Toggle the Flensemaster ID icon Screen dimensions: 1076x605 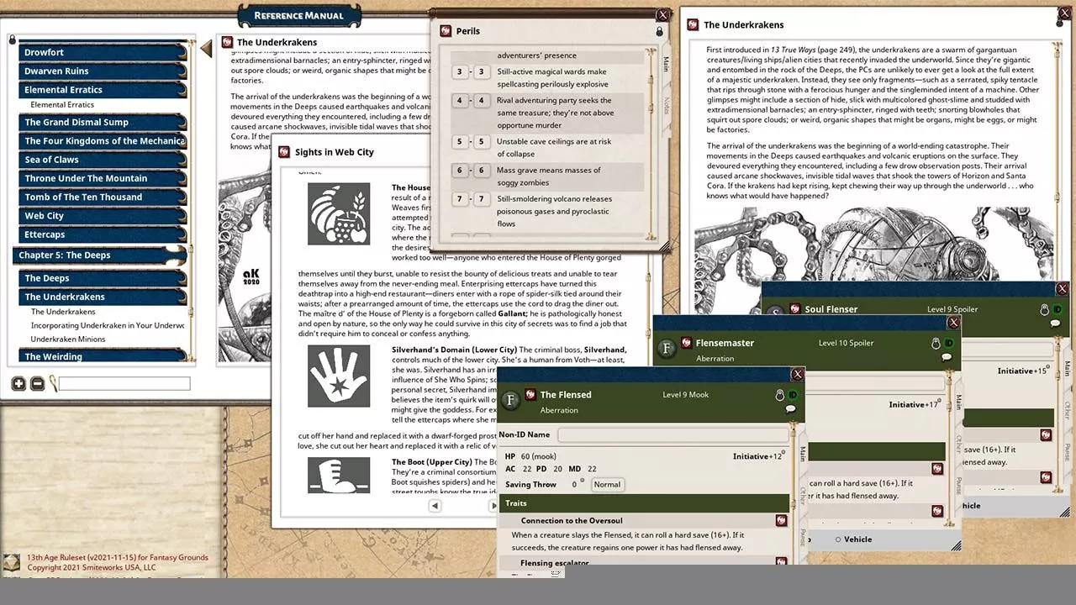point(948,344)
